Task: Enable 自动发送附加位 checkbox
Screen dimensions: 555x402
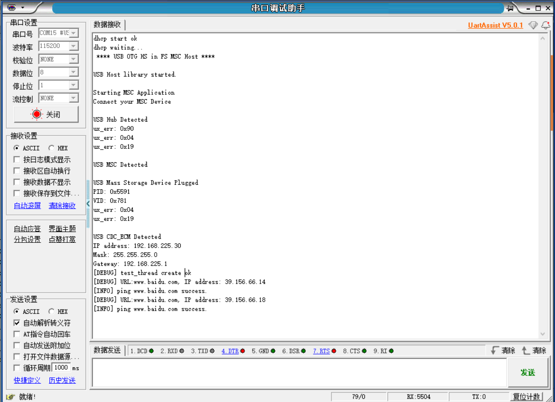Action: point(17,345)
